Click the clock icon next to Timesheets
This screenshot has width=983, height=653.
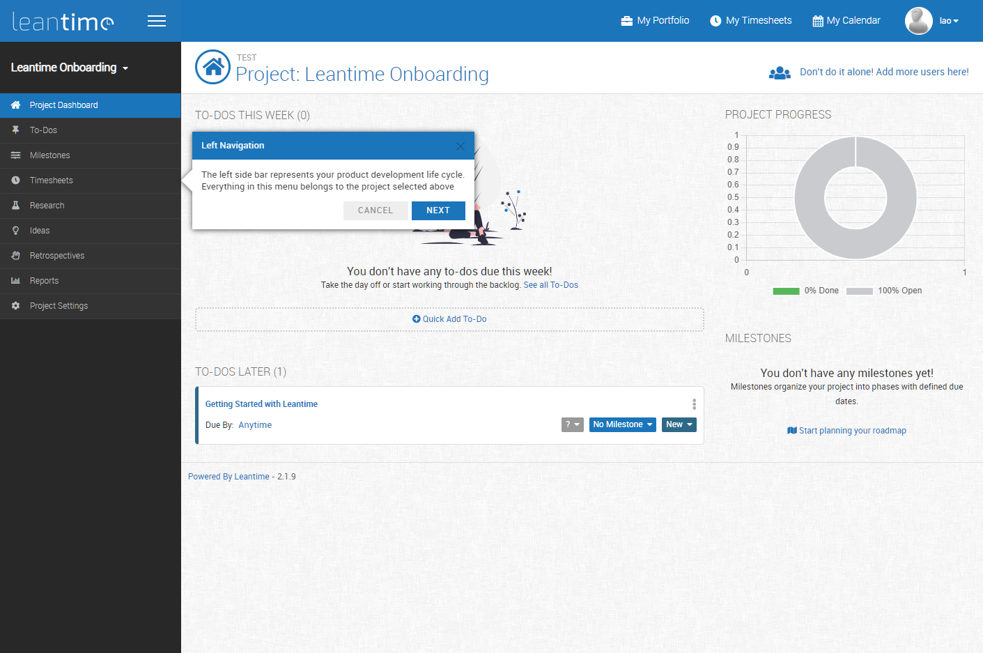15,180
